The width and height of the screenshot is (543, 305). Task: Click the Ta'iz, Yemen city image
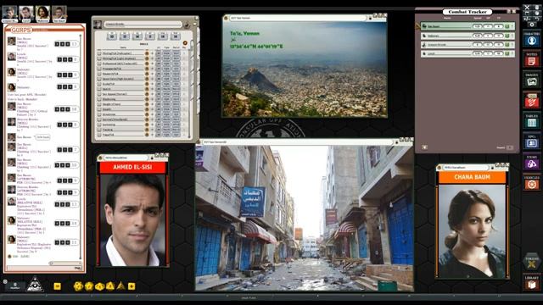pyautogui.click(x=305, y=69)
